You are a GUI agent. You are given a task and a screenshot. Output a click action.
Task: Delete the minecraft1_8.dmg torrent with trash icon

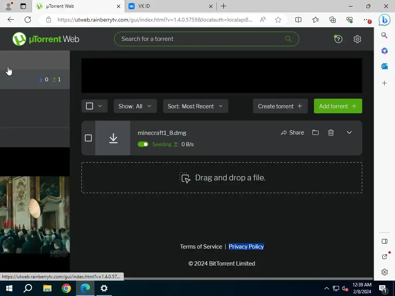pos(331,133)
